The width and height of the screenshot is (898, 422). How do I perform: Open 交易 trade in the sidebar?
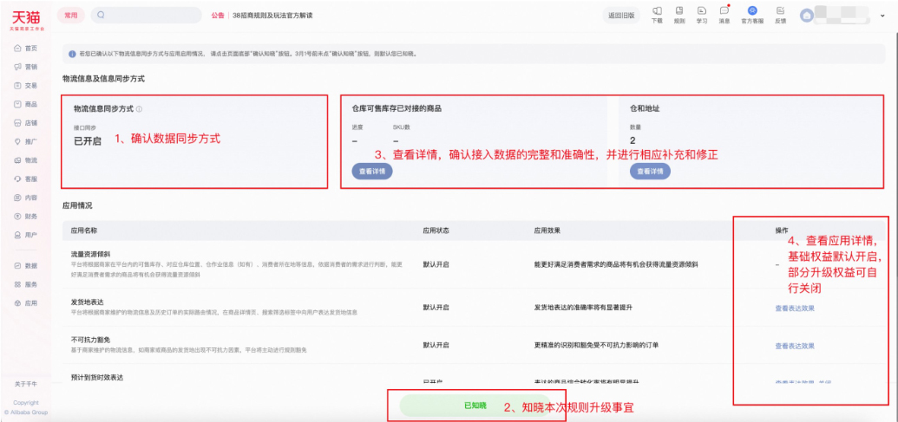26,85
